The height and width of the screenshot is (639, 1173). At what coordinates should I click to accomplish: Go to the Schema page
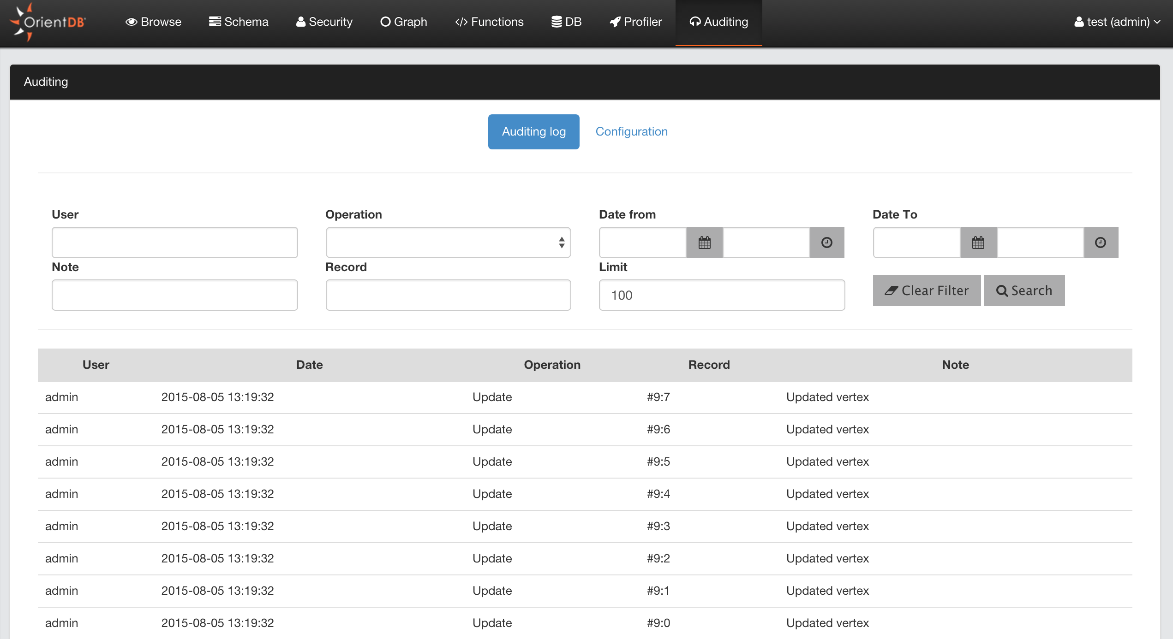238,22
